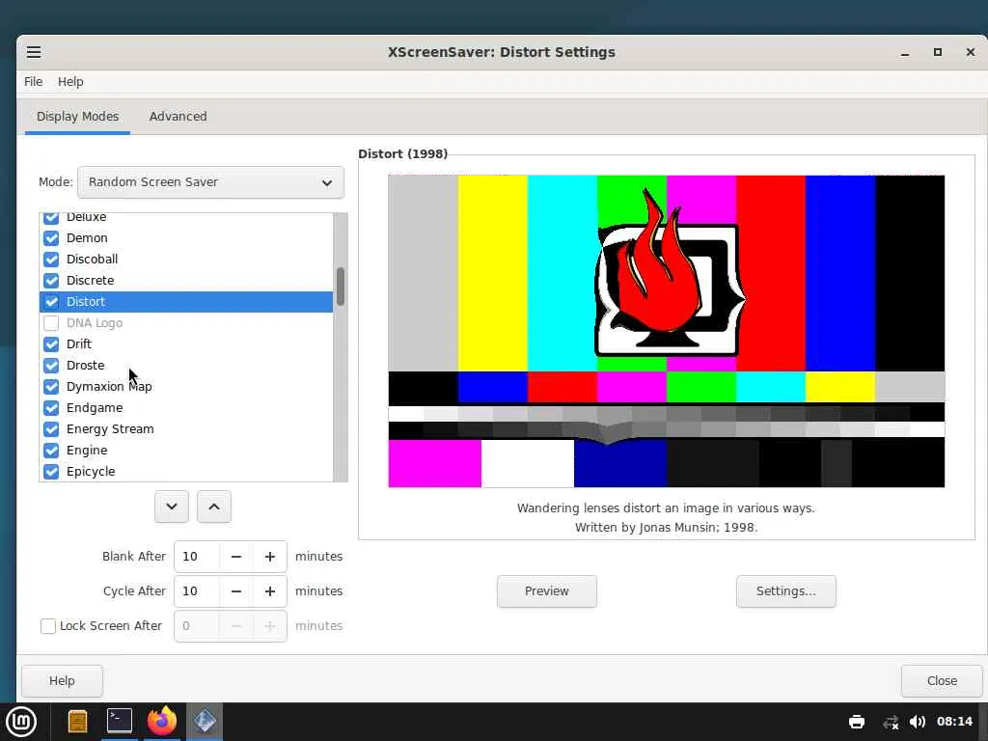Screen dimensions: 988x741
Task: Select the Dymaxion Map list entry
Action: click(186, 387)
